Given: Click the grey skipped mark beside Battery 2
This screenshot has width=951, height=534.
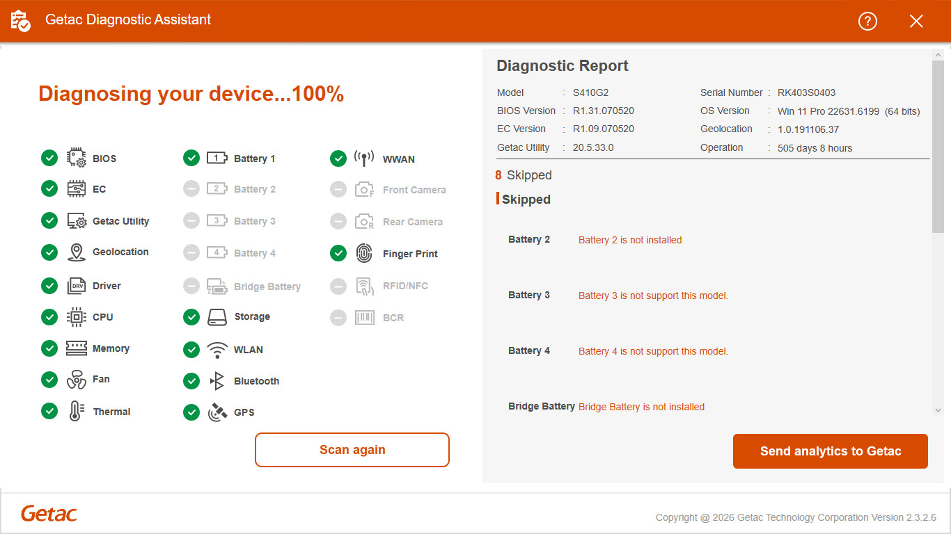Looking at the screenshot, I should click(x=191, y=188).
